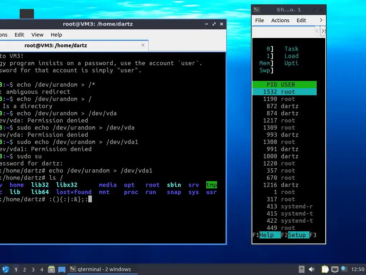Click the qterminal - 2 windows task button
The height and width of the screenshot is (275, 366).
coord(103,269)
